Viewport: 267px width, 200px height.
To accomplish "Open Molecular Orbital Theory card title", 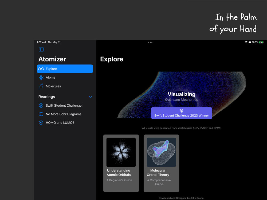I will [x=158, y=173].
